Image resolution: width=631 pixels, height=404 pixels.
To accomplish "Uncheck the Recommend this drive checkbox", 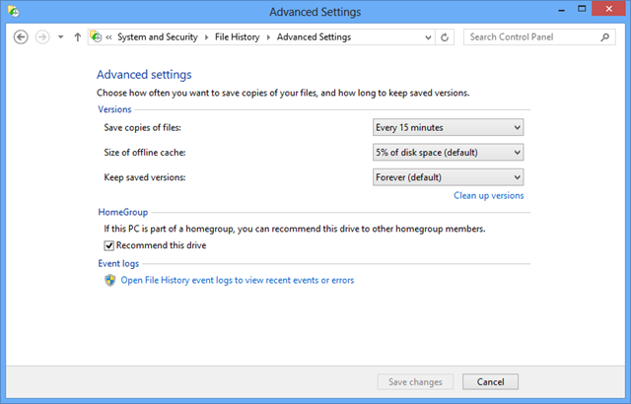I will click(109, 245).
